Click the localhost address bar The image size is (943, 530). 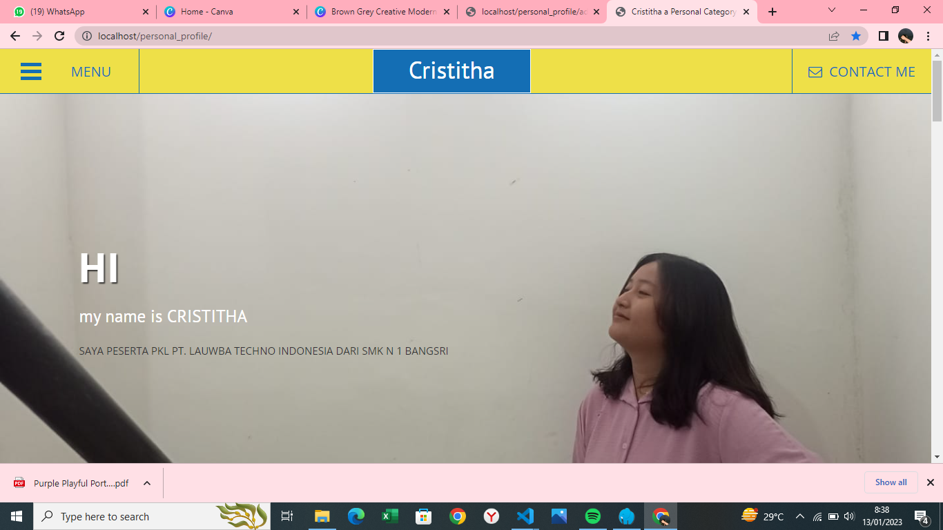point(449,36)
